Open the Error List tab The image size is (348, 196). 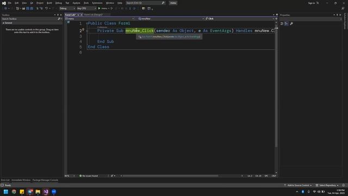(5, 180)
